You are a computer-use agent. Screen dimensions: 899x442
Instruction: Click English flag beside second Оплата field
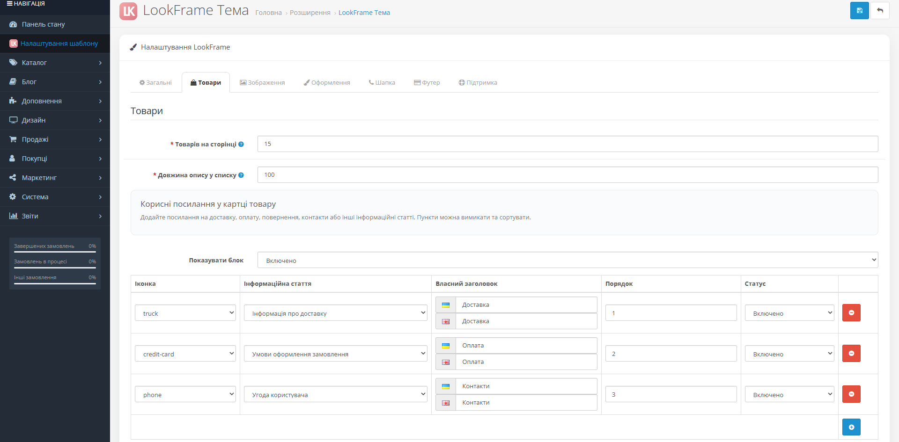click(x=446, y=362)
